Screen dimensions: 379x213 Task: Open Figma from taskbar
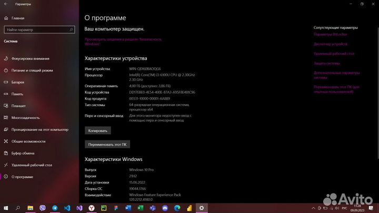(x=116, y=208)
